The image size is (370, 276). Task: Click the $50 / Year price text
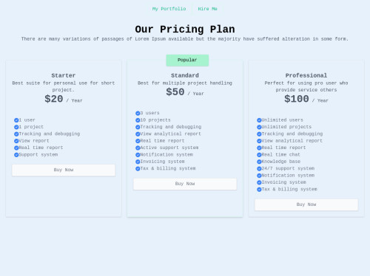[185, 92]
